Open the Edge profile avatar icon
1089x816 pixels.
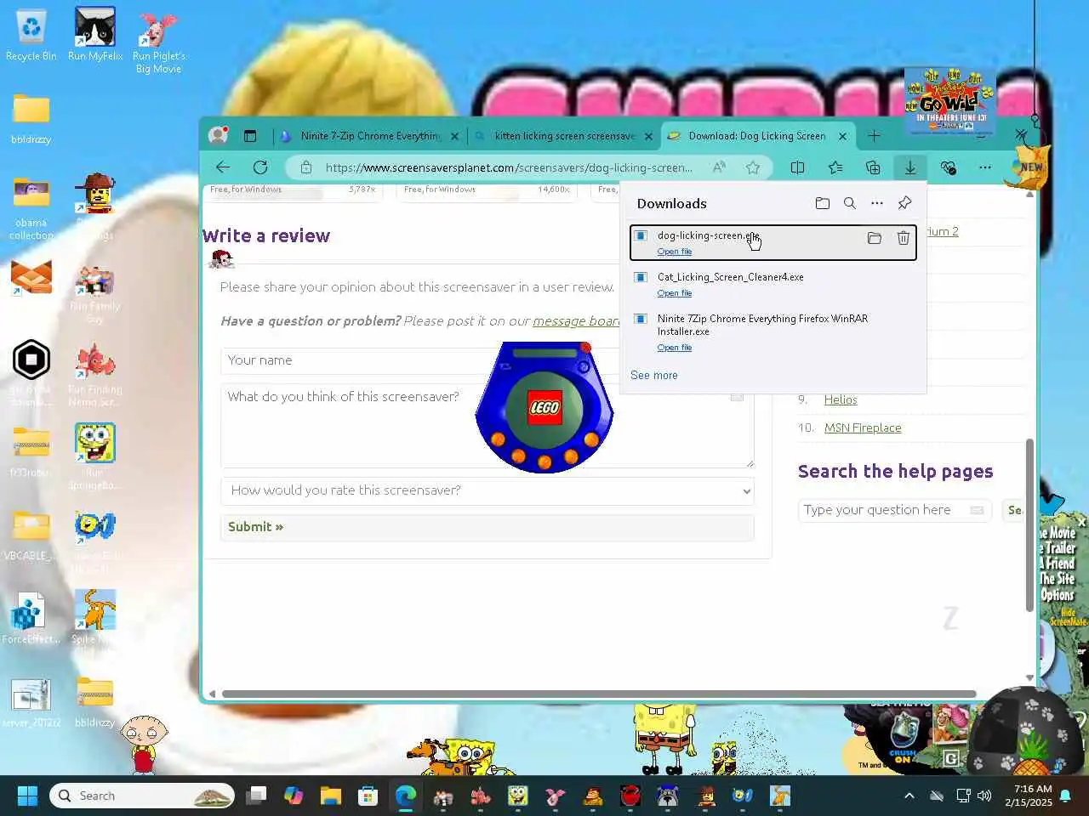tap(219, 135)
